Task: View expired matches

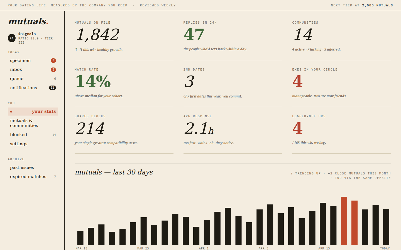Action: point(33,177)
